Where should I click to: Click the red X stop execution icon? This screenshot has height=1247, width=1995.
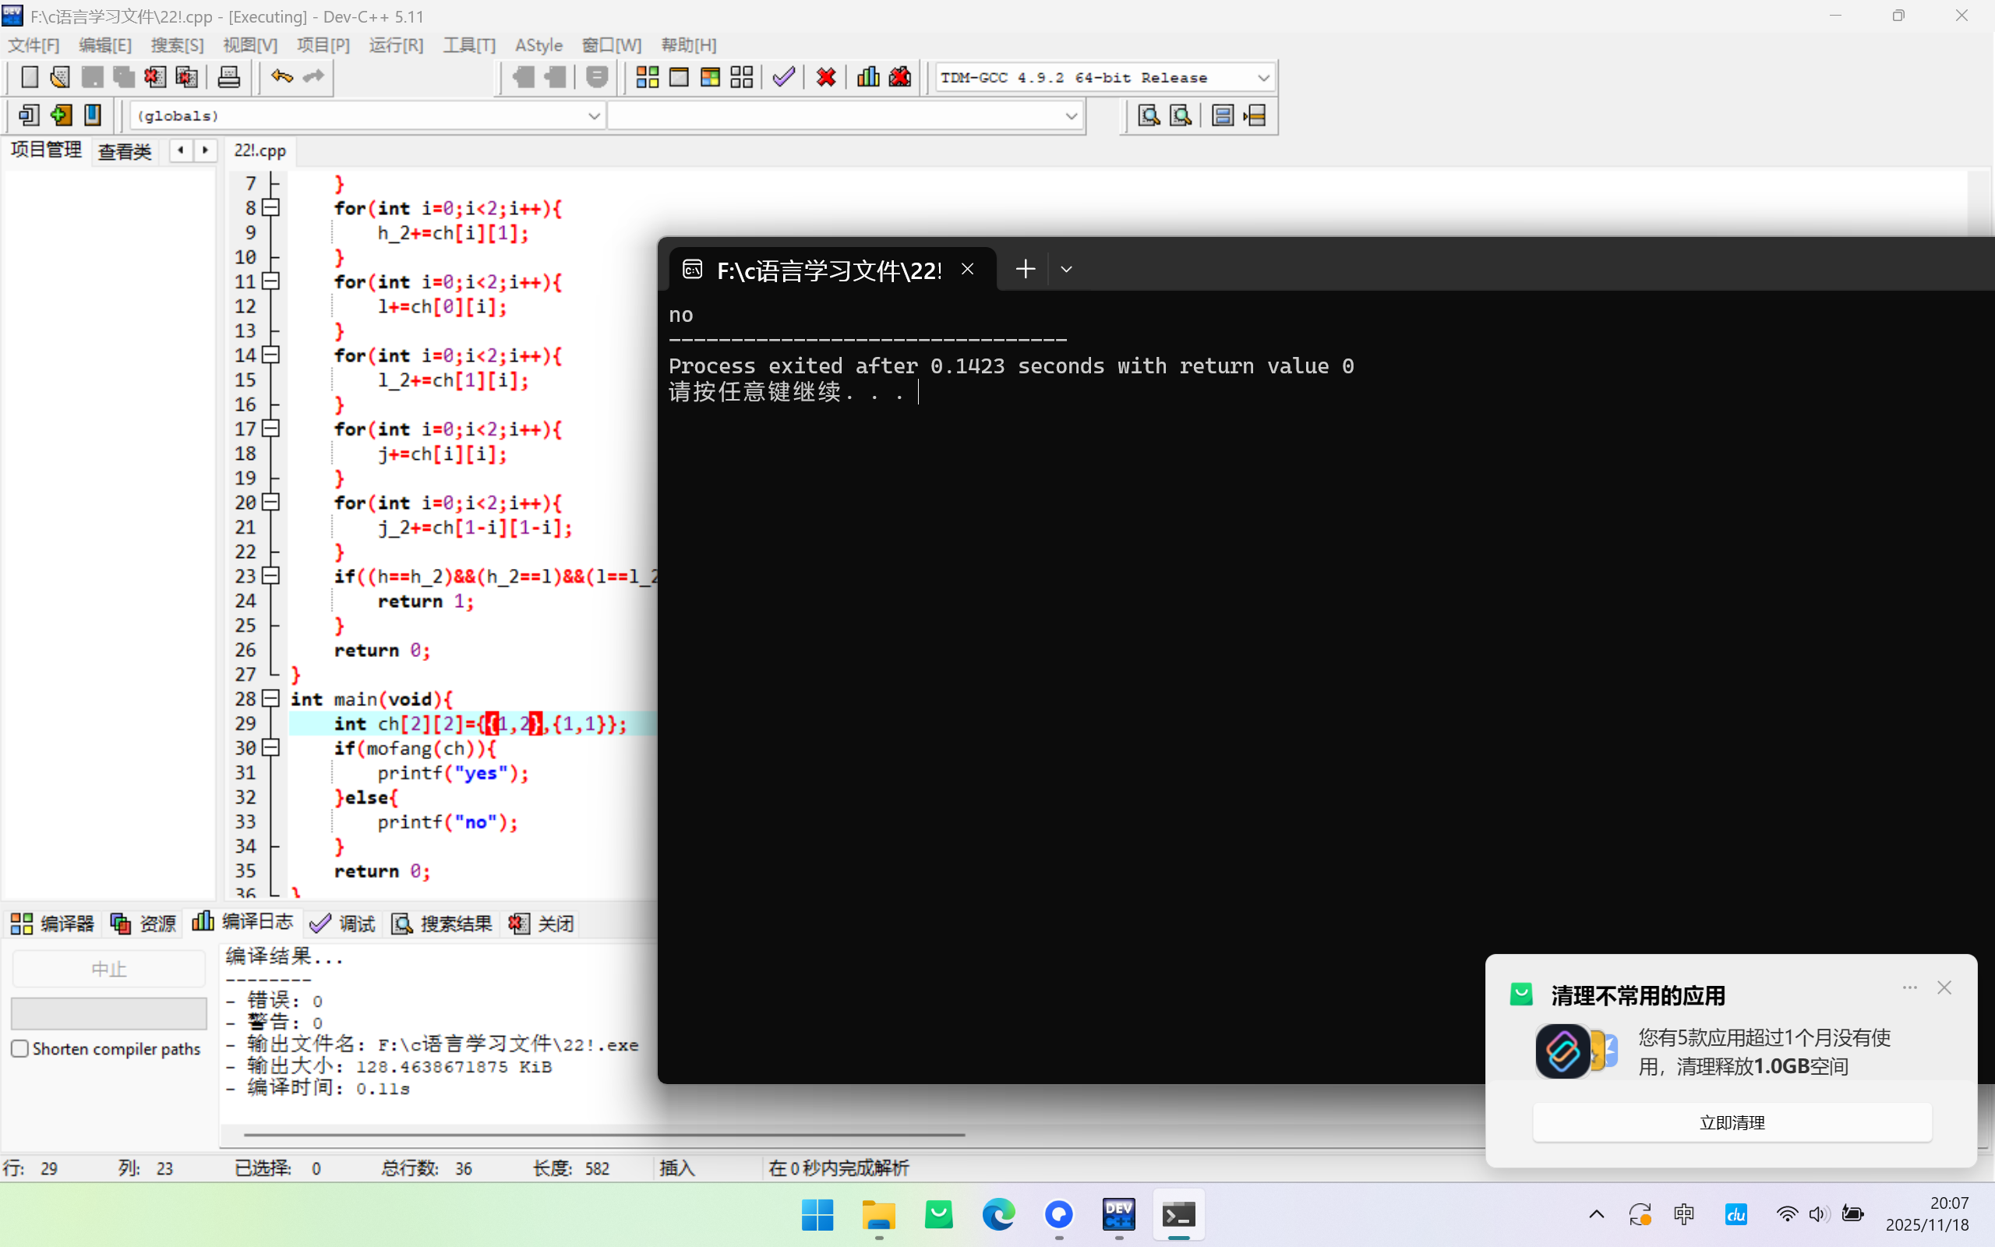pos(825,77)
